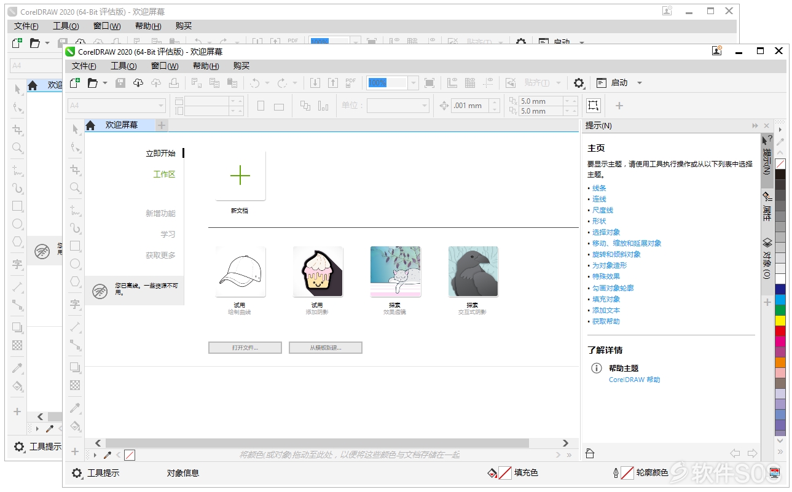Click the user account icon in front title bar
This screenshot has height=492, width=792.
pos(717,51)
